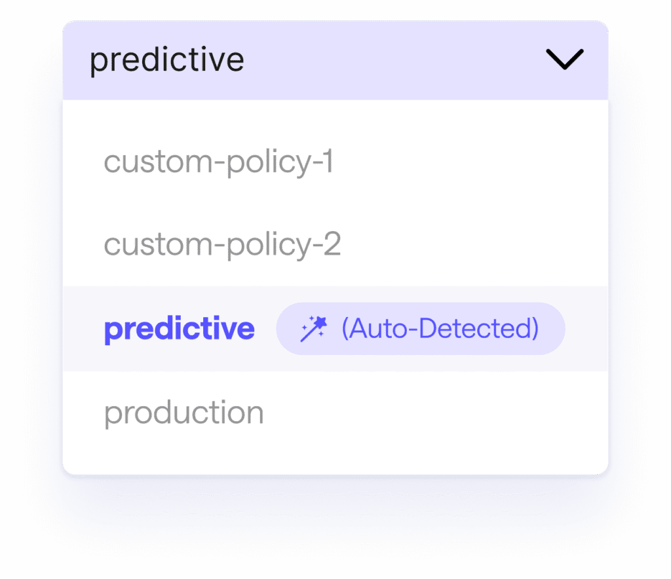Switch policy to custom-policy-1
The height and width of the screenshot is (579, 671).
pyautogui.click(x=219, y=162)
